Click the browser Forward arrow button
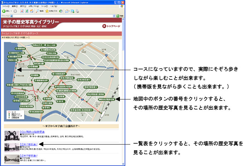 (x=15, y=11)
